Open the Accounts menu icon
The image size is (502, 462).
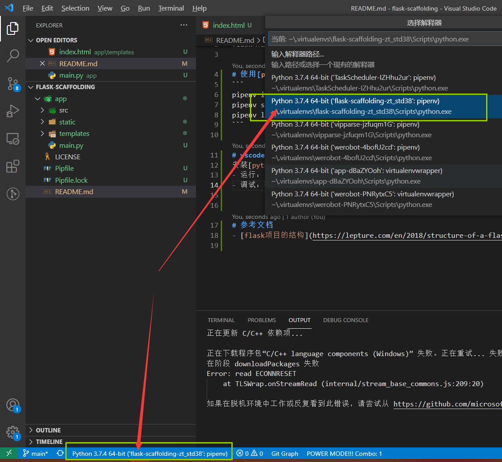[x=13, y=406]
